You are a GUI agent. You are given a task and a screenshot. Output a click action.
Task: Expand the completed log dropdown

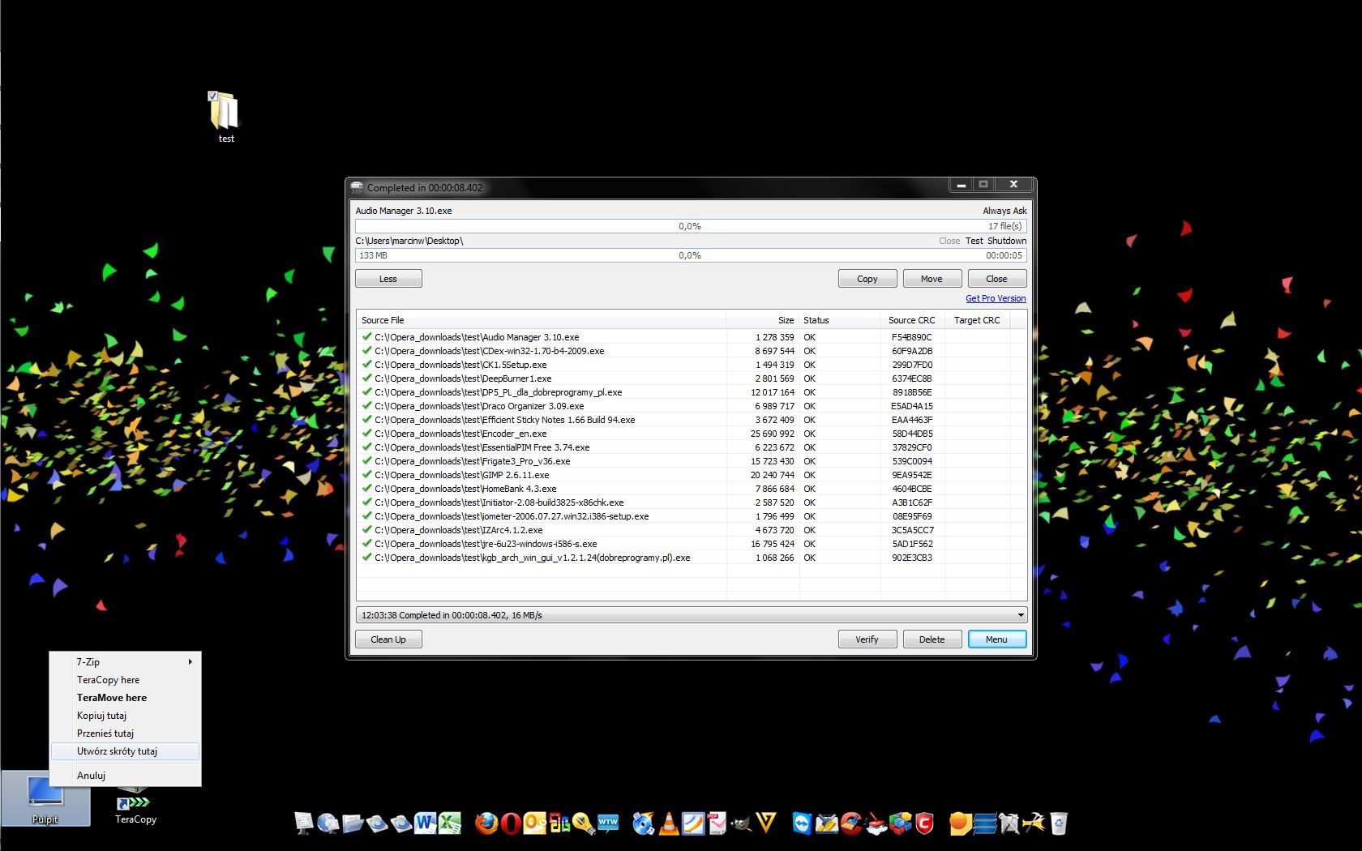[1021, 615]
